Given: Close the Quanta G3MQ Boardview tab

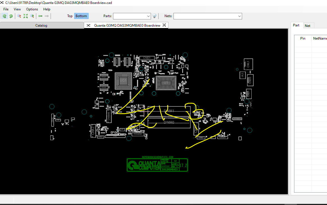Looking at the screenshot, I should (x=164, y=25).
